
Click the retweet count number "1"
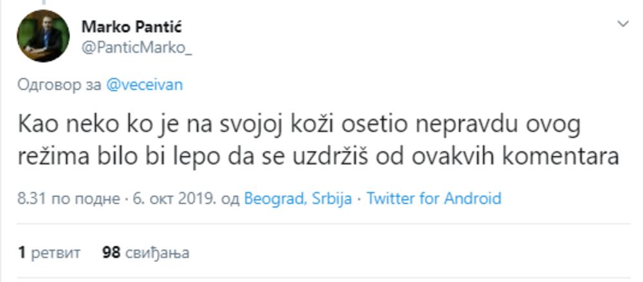click(21, 252)
